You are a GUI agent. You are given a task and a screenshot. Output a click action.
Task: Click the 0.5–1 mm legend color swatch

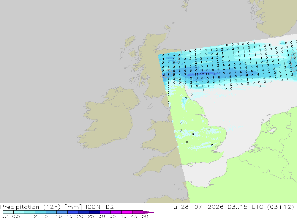pos(19,212)
